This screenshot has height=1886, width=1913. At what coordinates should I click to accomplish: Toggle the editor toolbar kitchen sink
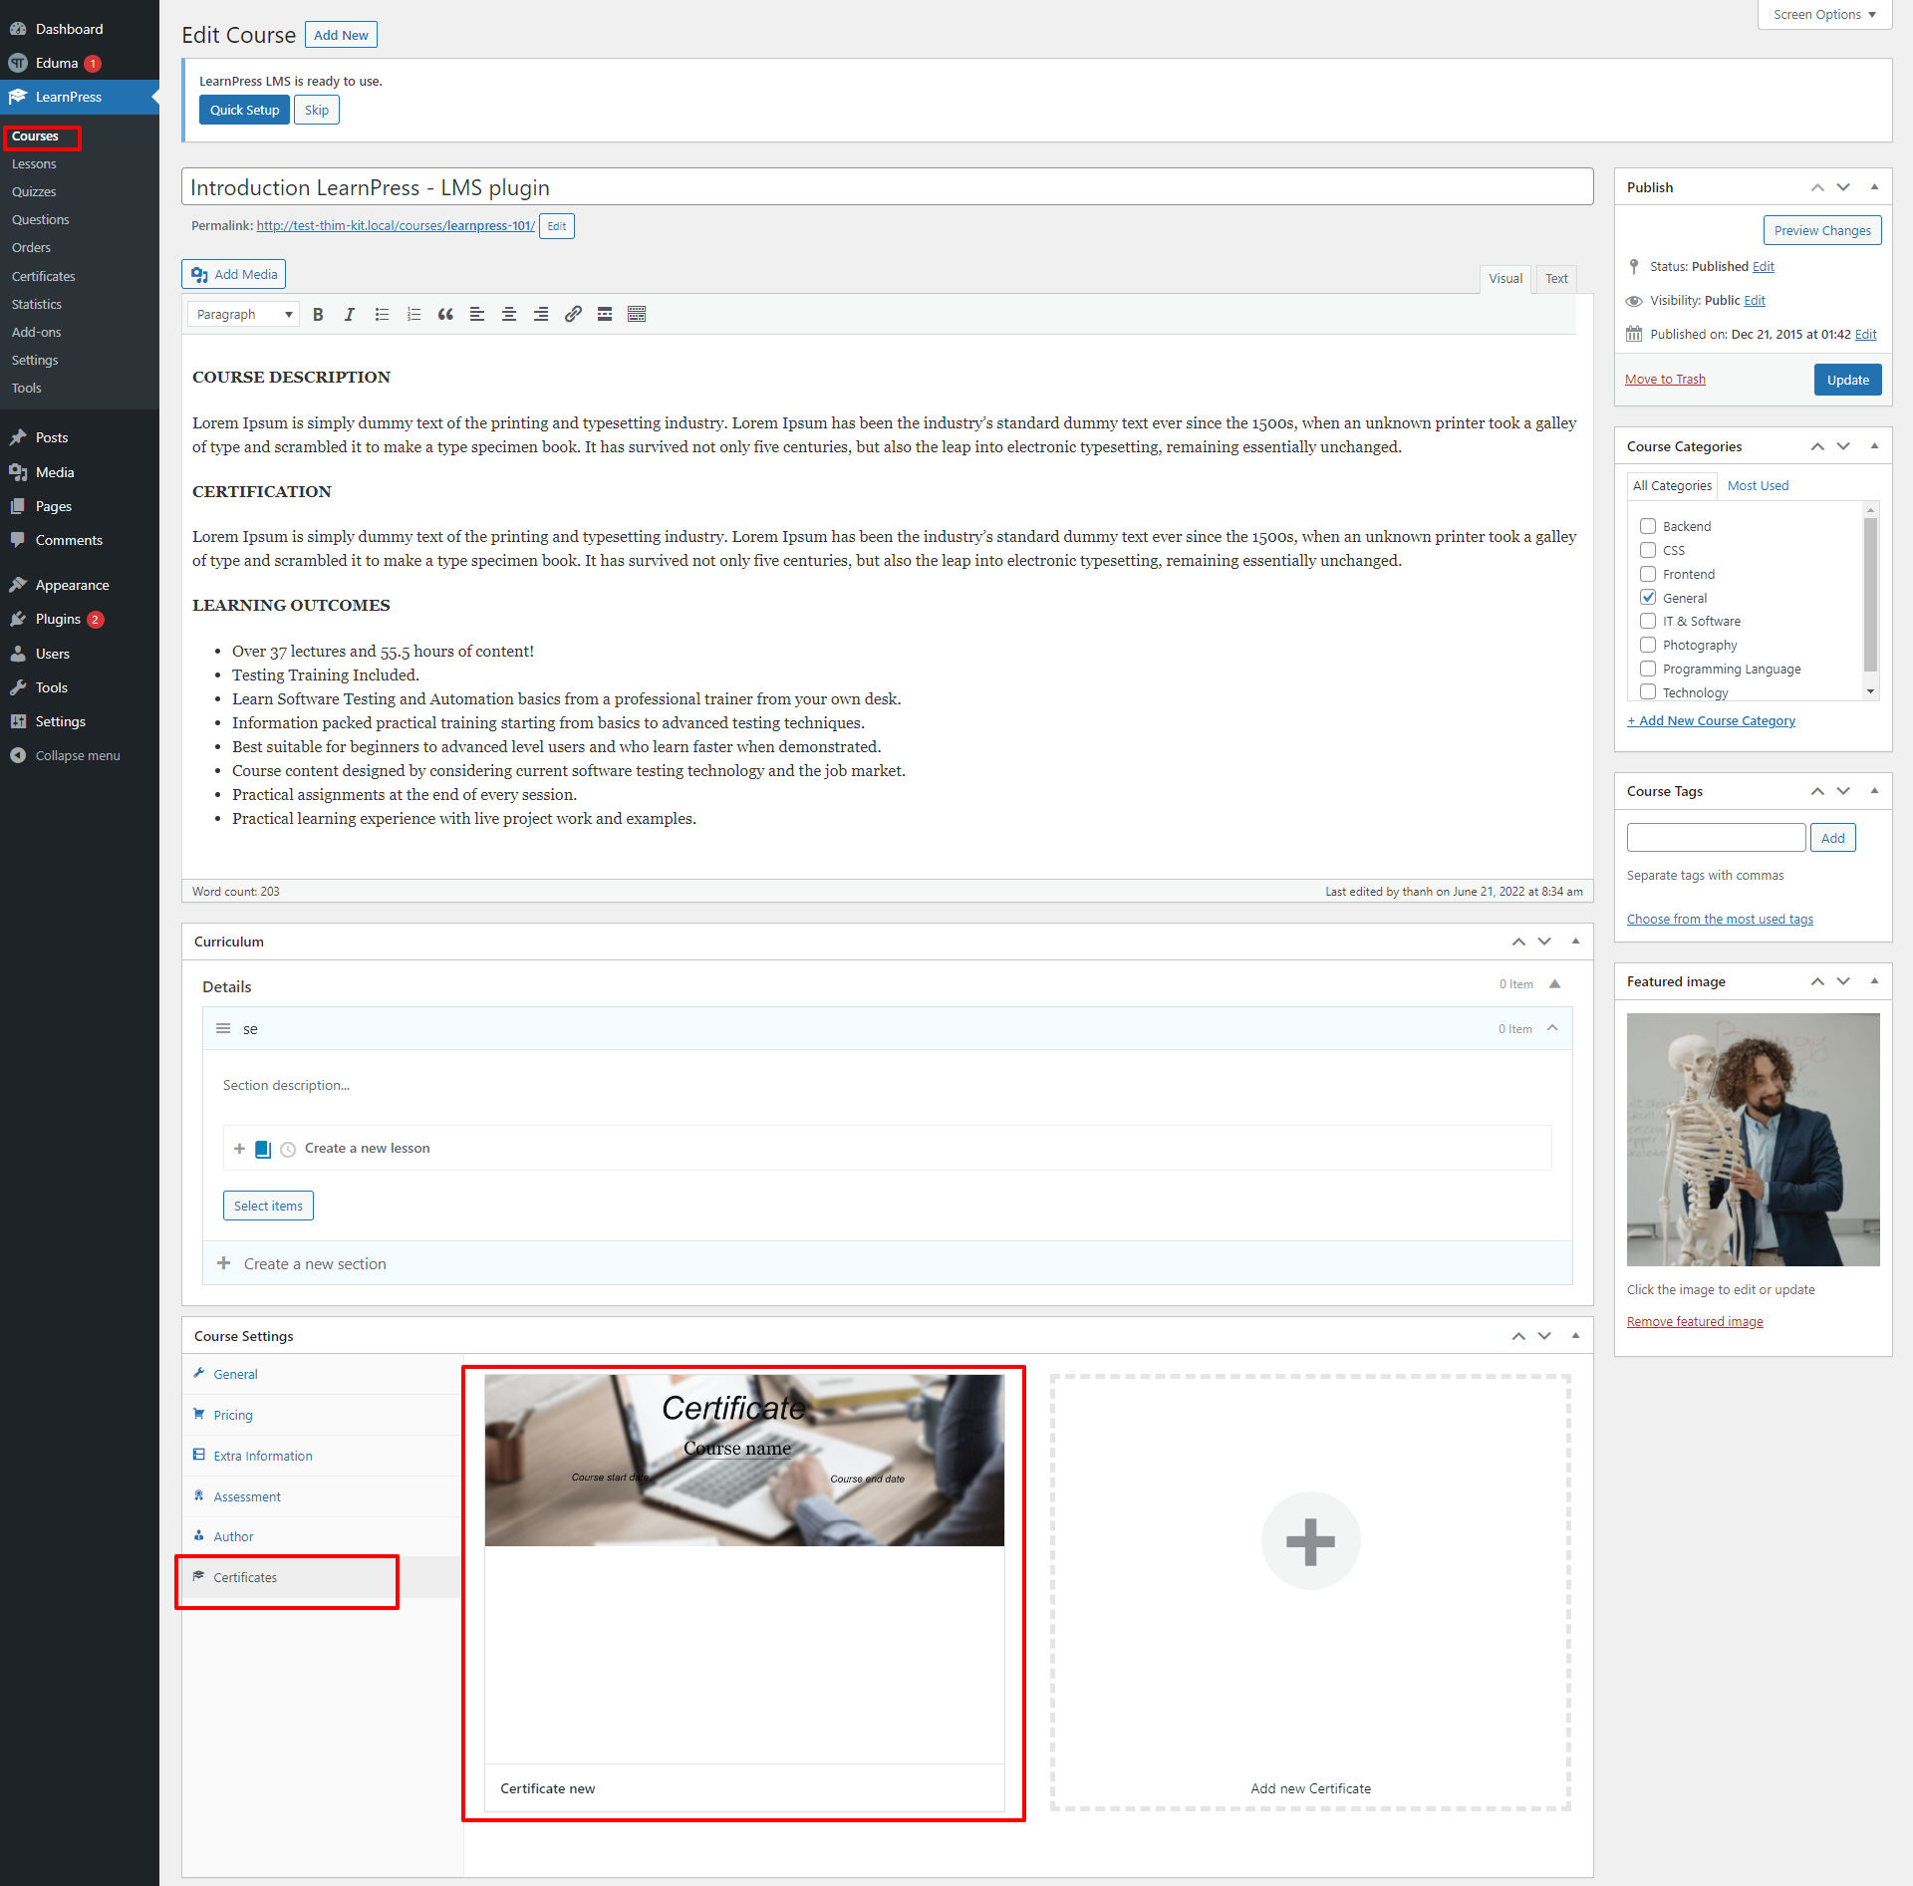click(637, 315)
